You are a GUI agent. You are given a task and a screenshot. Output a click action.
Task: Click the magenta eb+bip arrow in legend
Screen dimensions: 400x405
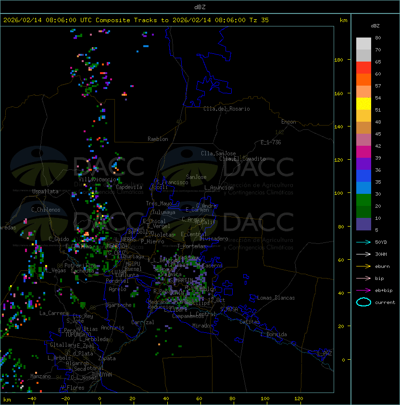pyautogui.click(x=363, y=291)
